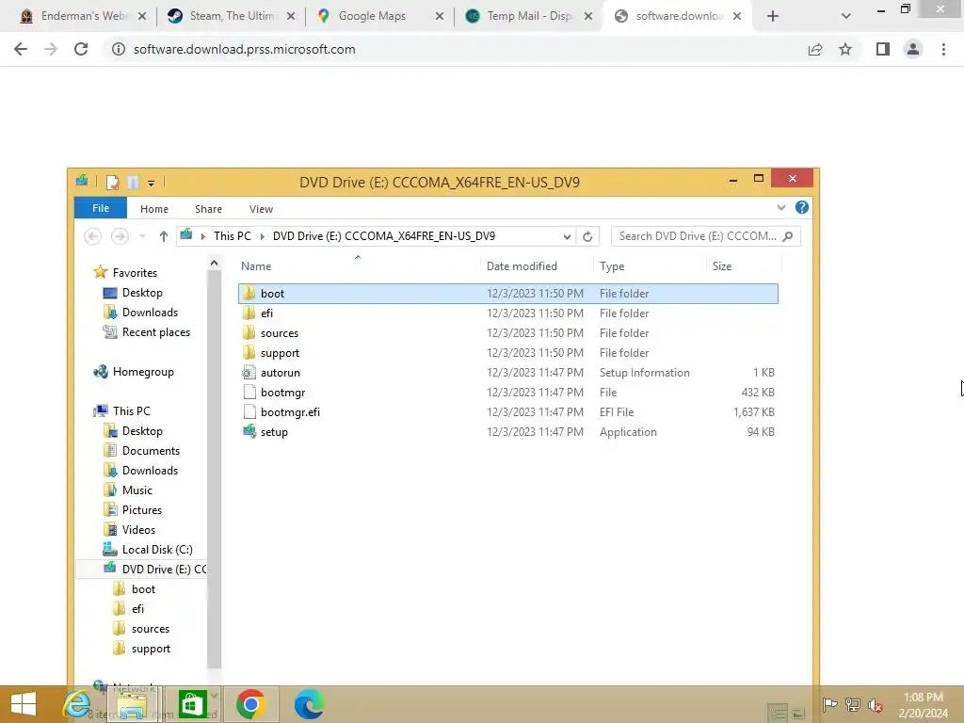Open the Share ribbon tab
Image resolution: width=964 pixels, height=723 pixels.
pyautogui.click(x=208, y=209)
